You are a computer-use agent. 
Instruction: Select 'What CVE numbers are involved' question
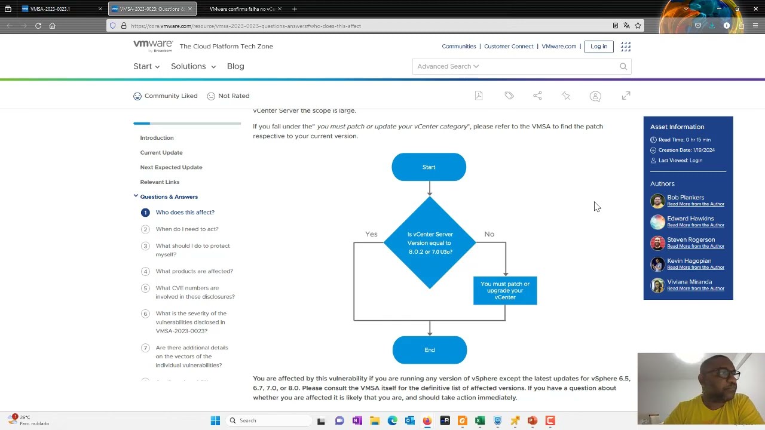(195, 292)
